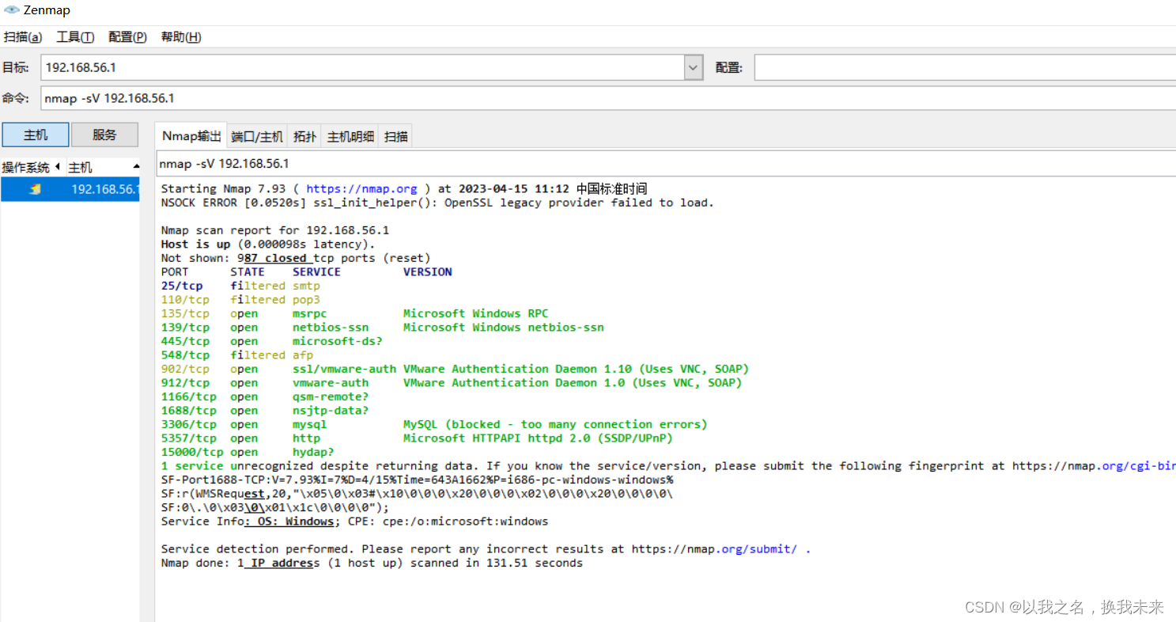This screenshot has width=1176, height=622.
Task: Click the 25/tcp port entry
Action: (182, 286)
